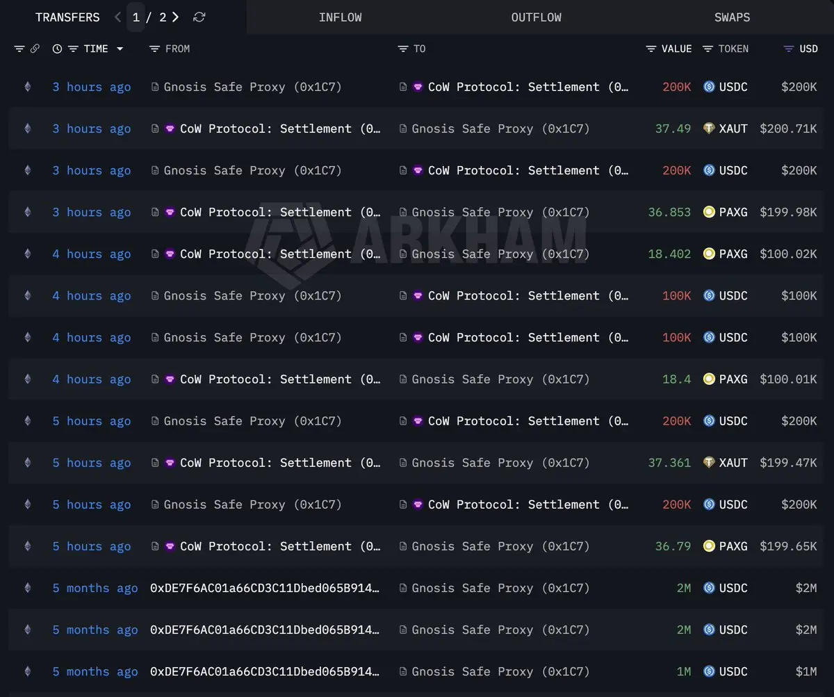Click the link chain icon in header
The width and height of the screenshot is (834, 697).
(x=35, y=49)
